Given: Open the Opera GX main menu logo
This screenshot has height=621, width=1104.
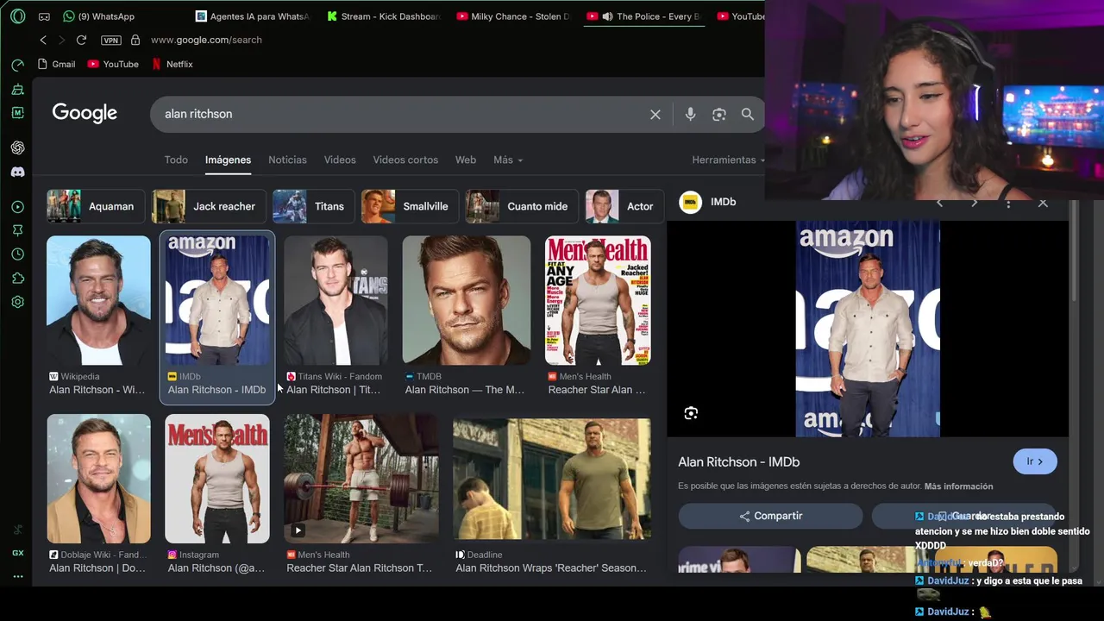Looking at the screenshot, I should coord(17,16).
